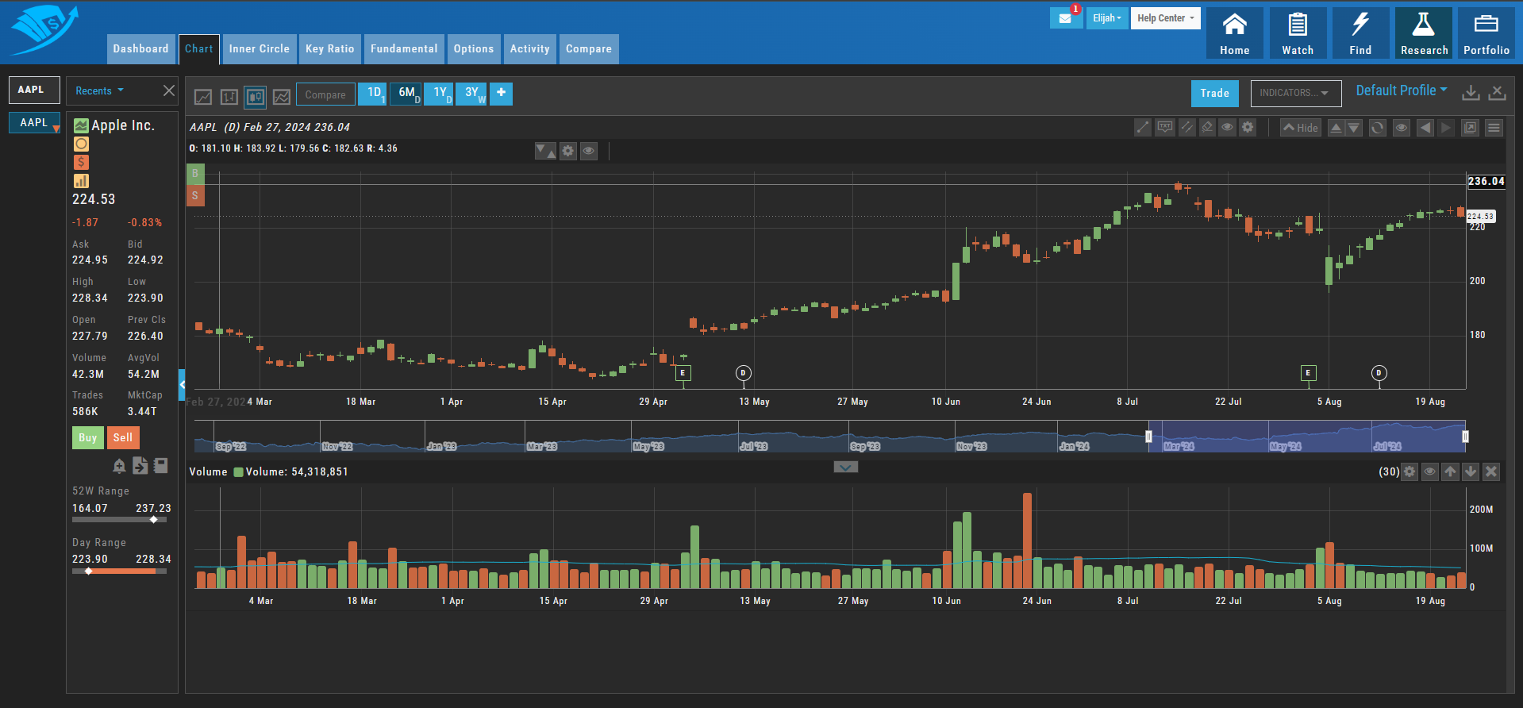Viewport: 1523px width, 708px height.
Task: Open the Help Center dropdown
Action: [1165, 18]
